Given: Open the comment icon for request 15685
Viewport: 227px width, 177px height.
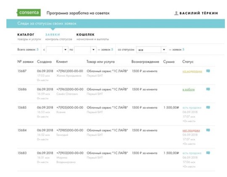Looking at the screenshot, I should 208,107.
